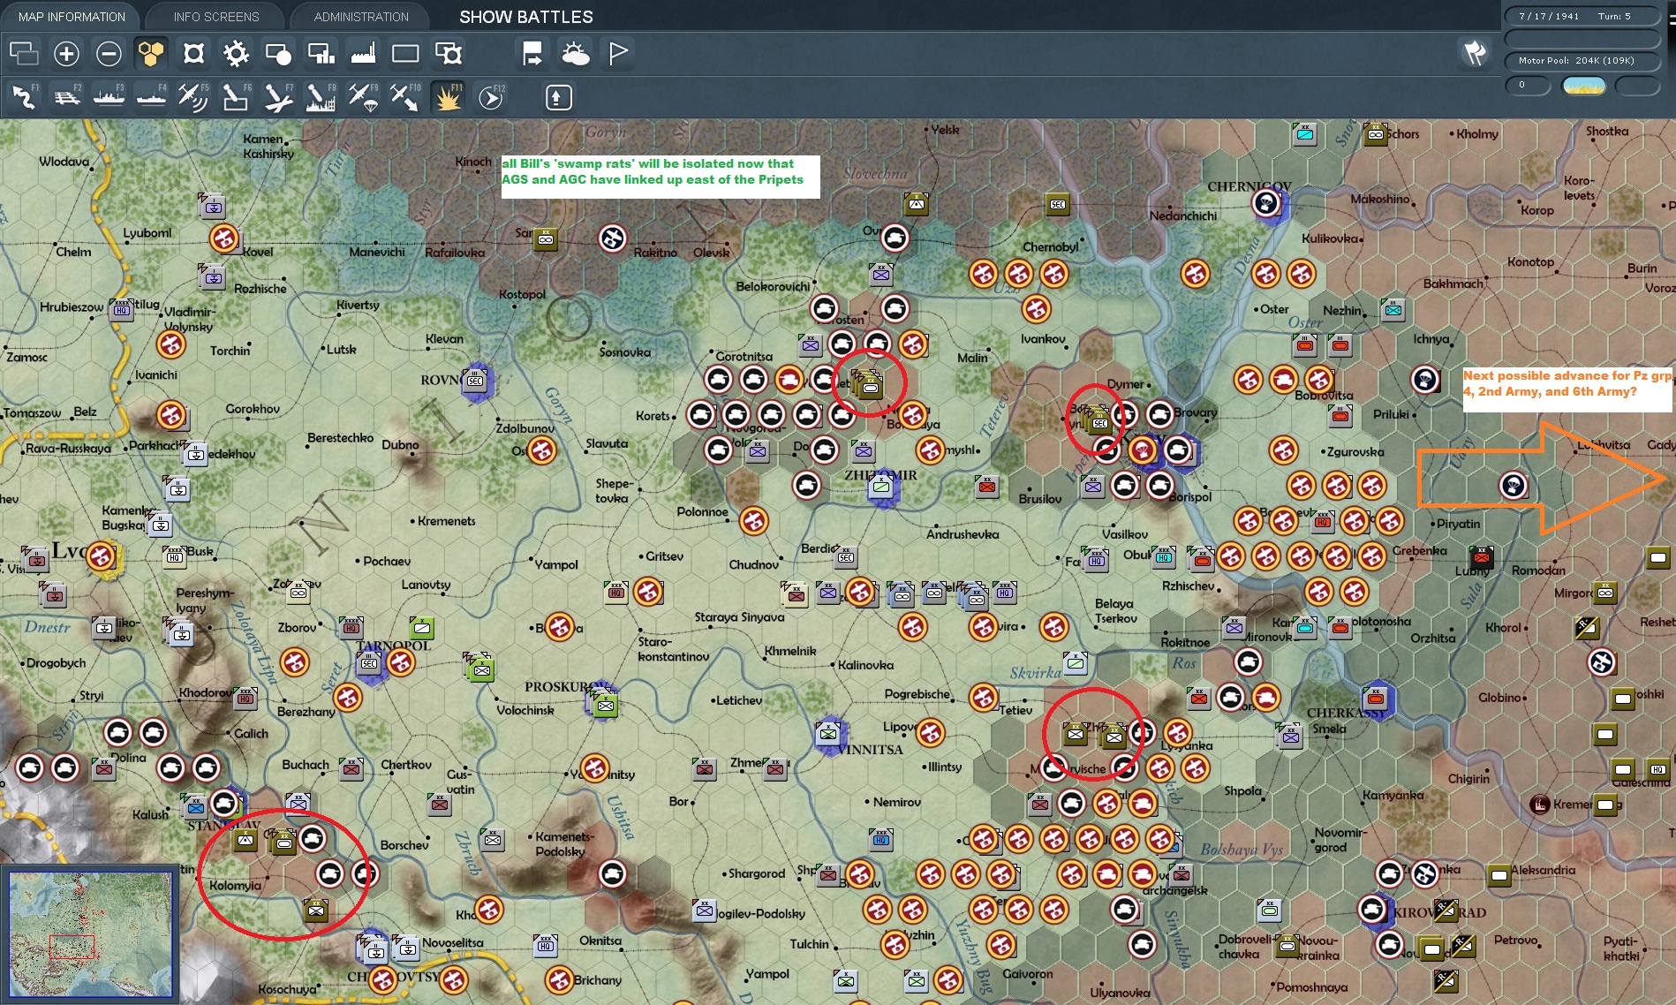Toggle the yellow hex grid overlay
The image size is (1676, 1005).
click(151, 54)
